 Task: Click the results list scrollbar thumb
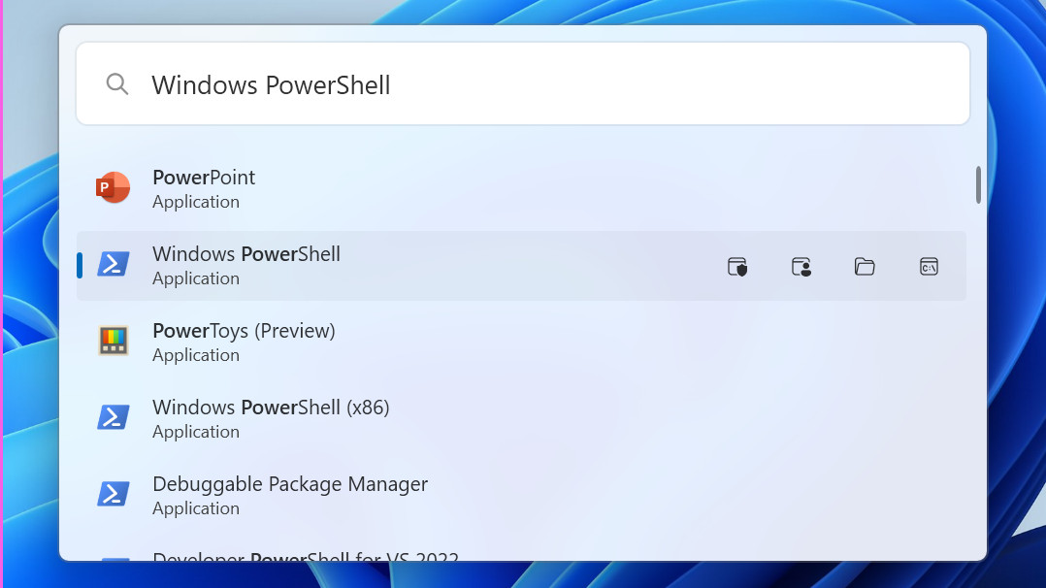click(978, 185)
